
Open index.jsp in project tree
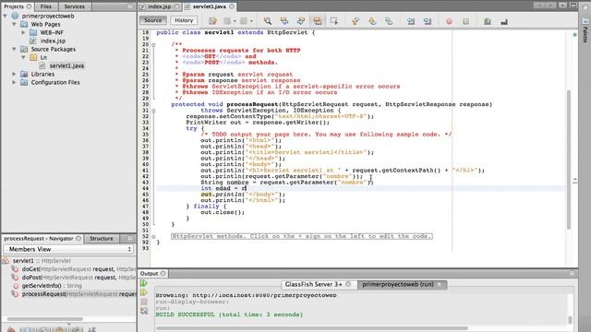53,41
